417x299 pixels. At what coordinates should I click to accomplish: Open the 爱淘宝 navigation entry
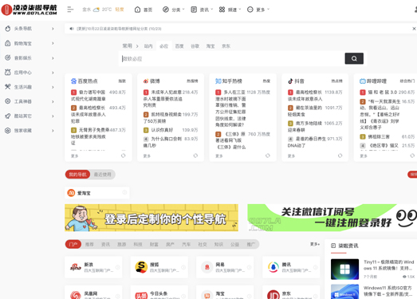97,193
